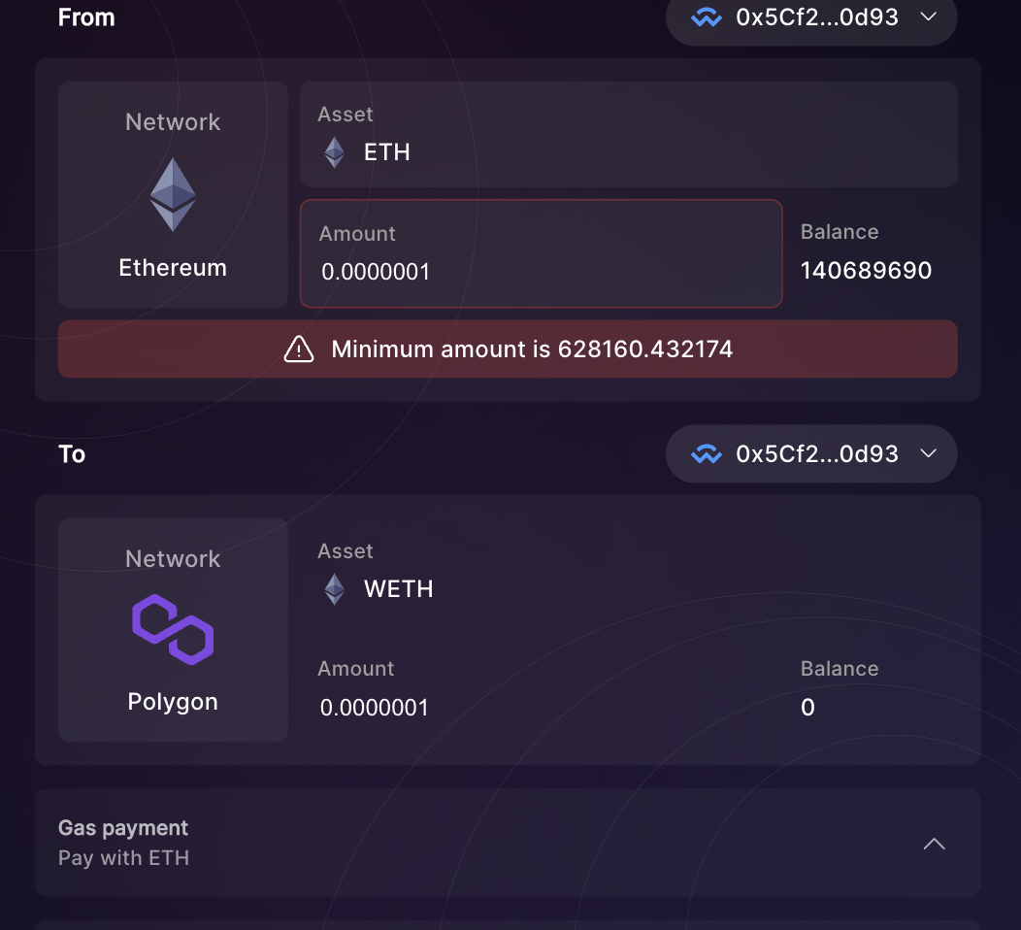1021x930 pixels.
Task: Click the wallet icon in the To address selector
Action: pyautogui.click(x=707, y=453)
